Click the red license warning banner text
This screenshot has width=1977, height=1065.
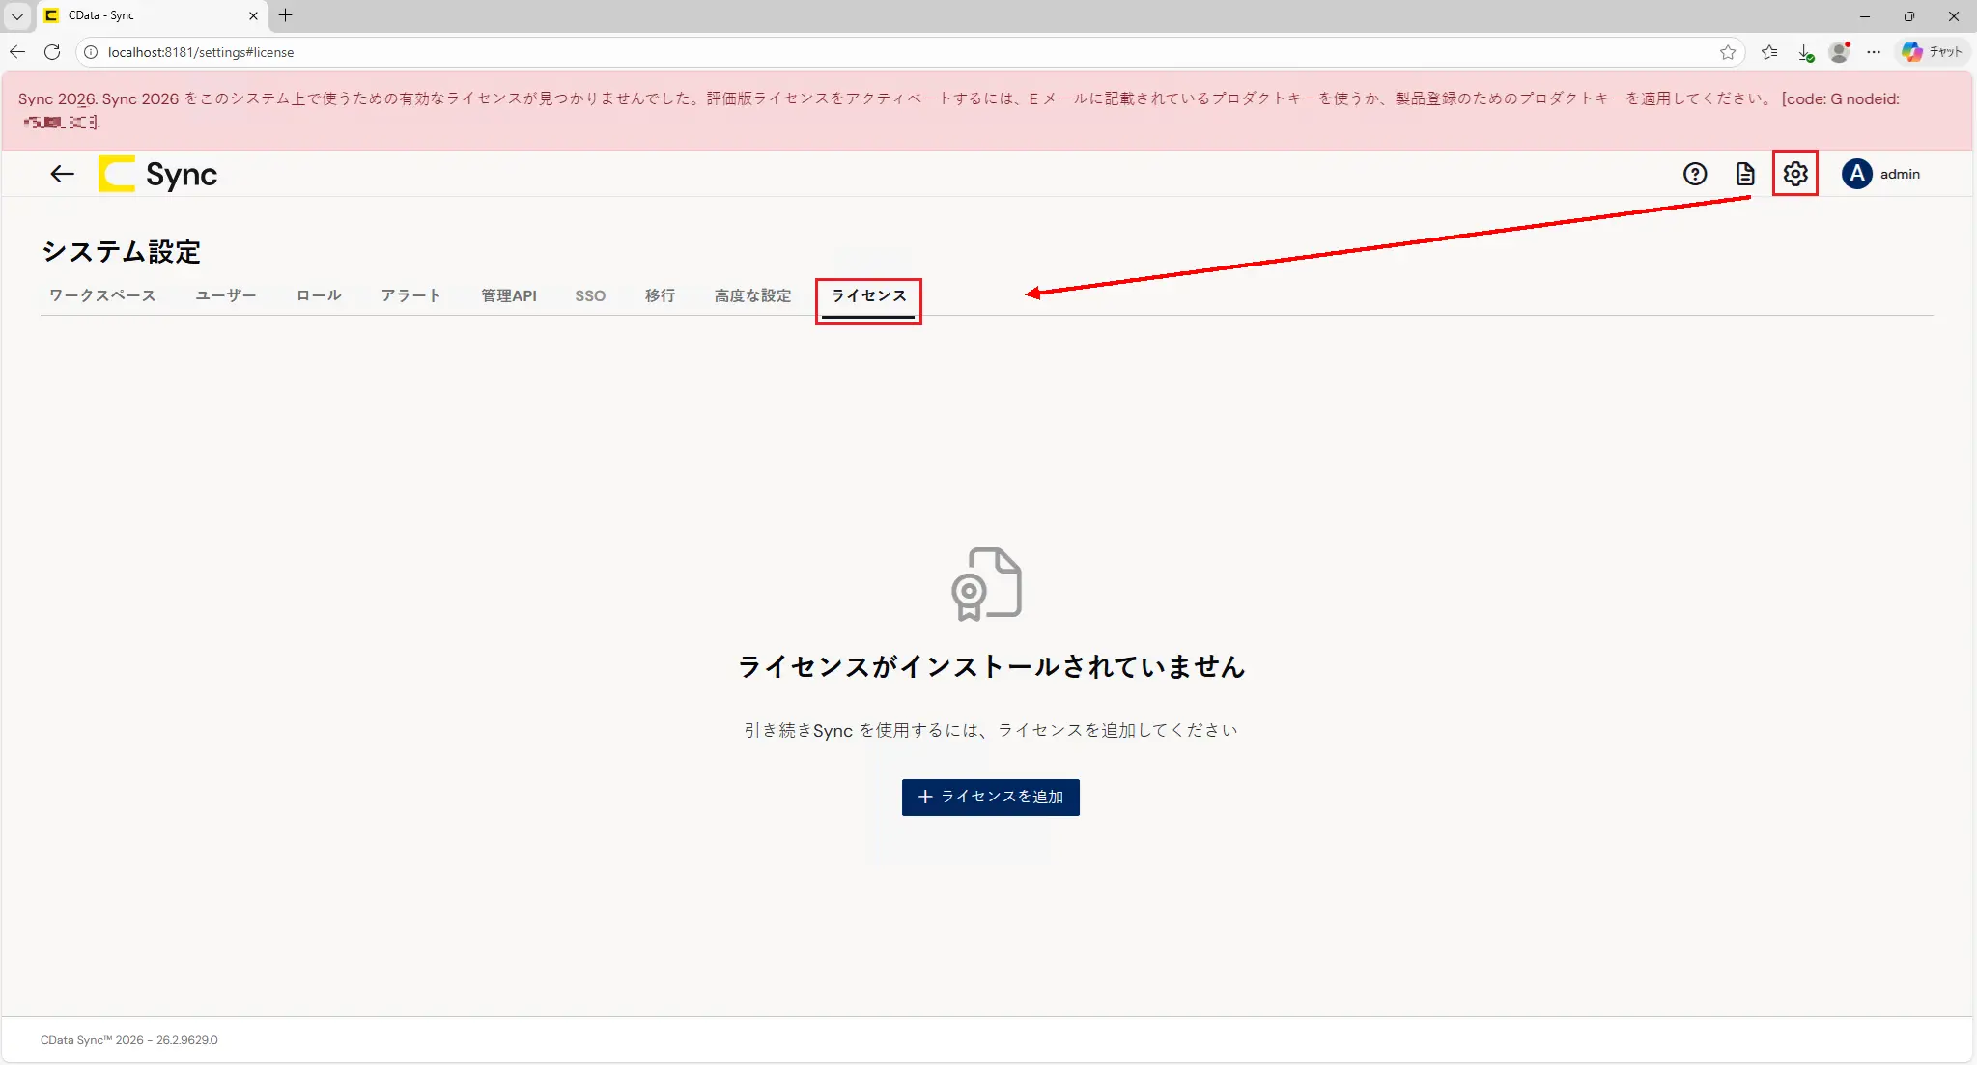pyautogui.click(x=959, y=110)
